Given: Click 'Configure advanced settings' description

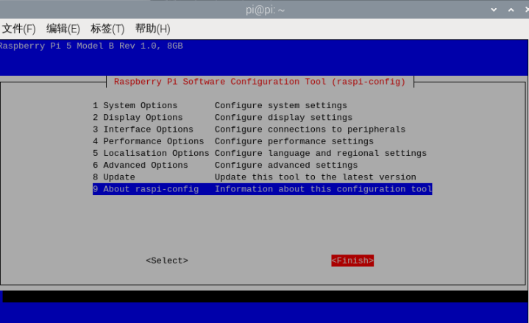Looking at the screenshot, I should 286,165.
